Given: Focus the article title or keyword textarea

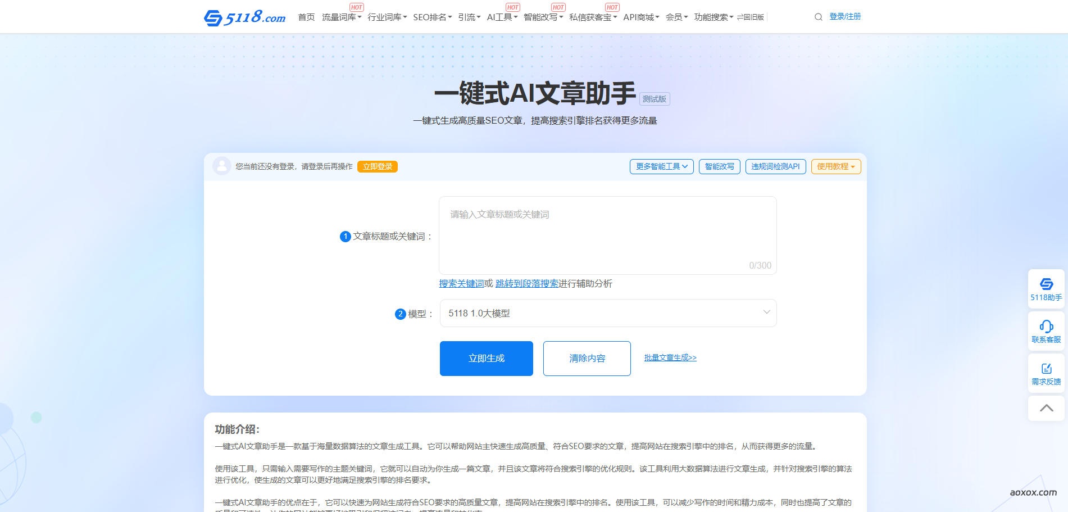Looking at the screenshot, I should (x=607, y=235).
